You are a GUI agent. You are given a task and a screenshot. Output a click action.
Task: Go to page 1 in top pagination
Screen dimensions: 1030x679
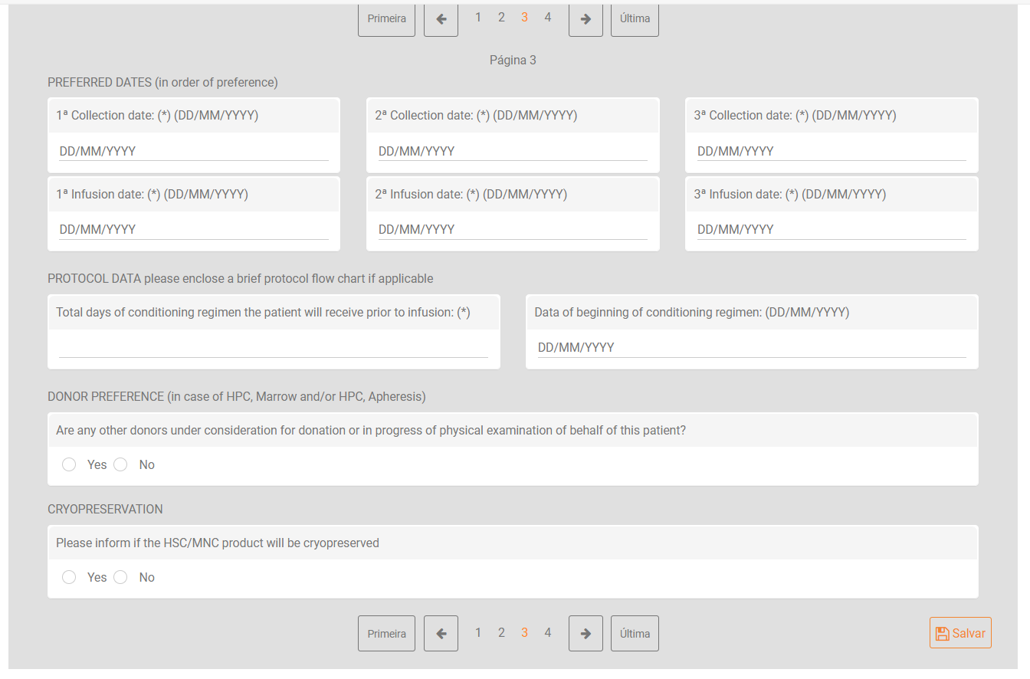click(x=478, y=18)
